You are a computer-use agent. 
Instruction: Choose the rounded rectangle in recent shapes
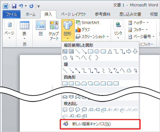tap(103, 51)
